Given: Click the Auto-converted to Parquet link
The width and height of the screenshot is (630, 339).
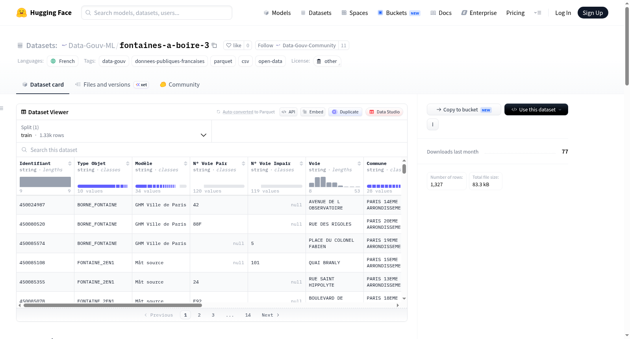Looking at the screenshot, I should point(249,112).
